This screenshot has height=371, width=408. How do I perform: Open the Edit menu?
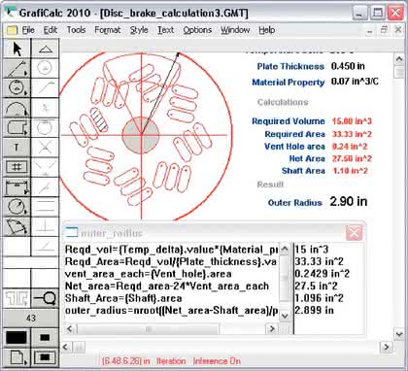(x=51, y=30)
